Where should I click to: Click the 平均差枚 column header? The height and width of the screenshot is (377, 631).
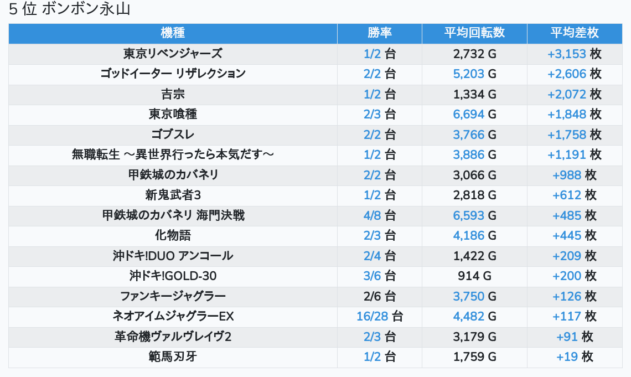pyautogui.click(x=575, y=33)
